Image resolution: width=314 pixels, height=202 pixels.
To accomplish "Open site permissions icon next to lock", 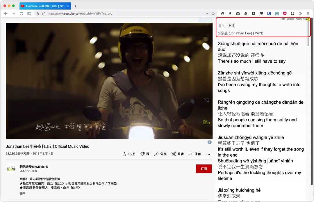I will [44, 13].
